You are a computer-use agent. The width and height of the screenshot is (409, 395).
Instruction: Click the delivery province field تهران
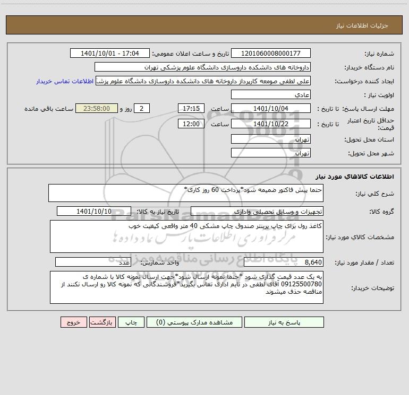coord(271,139)
